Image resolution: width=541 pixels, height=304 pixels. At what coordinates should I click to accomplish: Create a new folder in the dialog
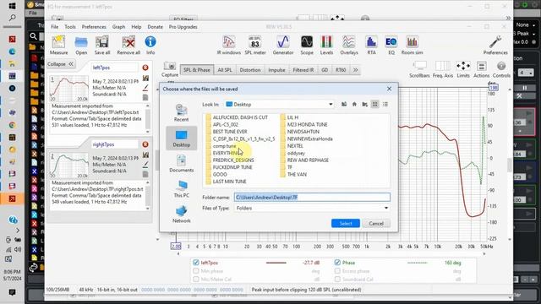[364, 104]
